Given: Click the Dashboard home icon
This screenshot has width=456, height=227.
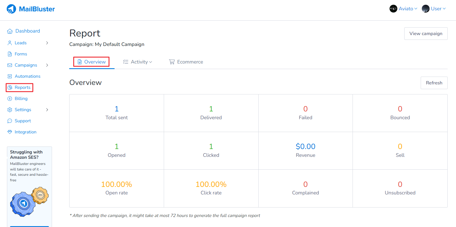Looking at the screenshot, I should click(10, 31).
